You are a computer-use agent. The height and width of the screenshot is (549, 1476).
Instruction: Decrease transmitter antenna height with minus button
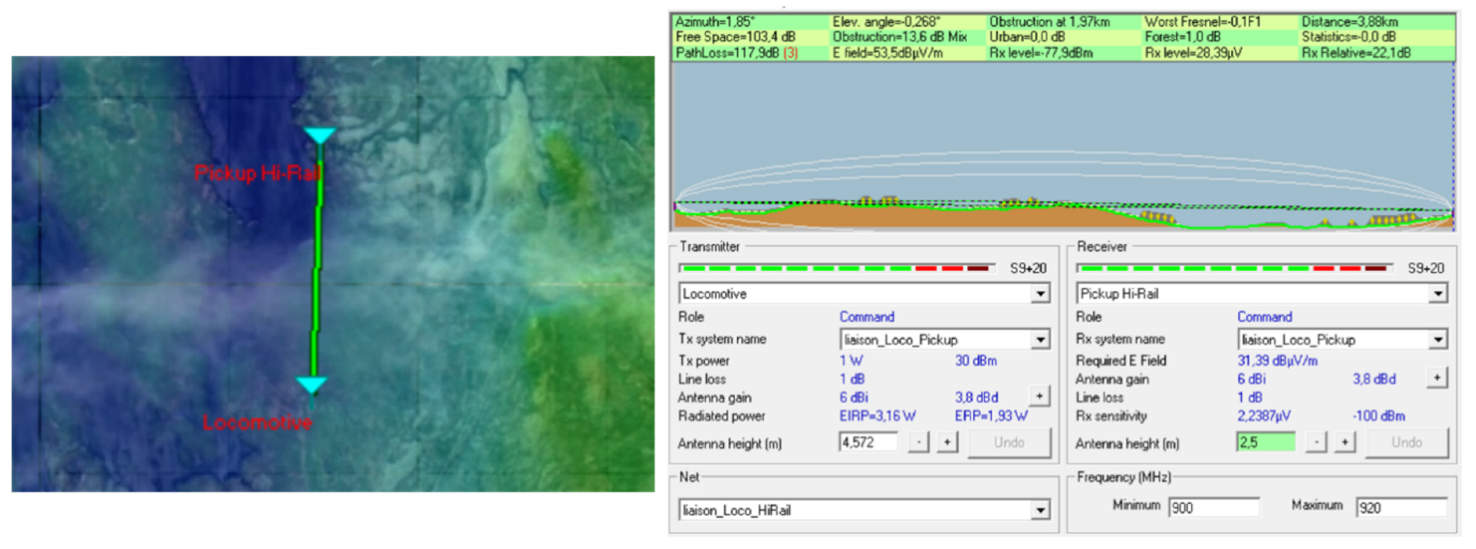[x=919, y=442]
